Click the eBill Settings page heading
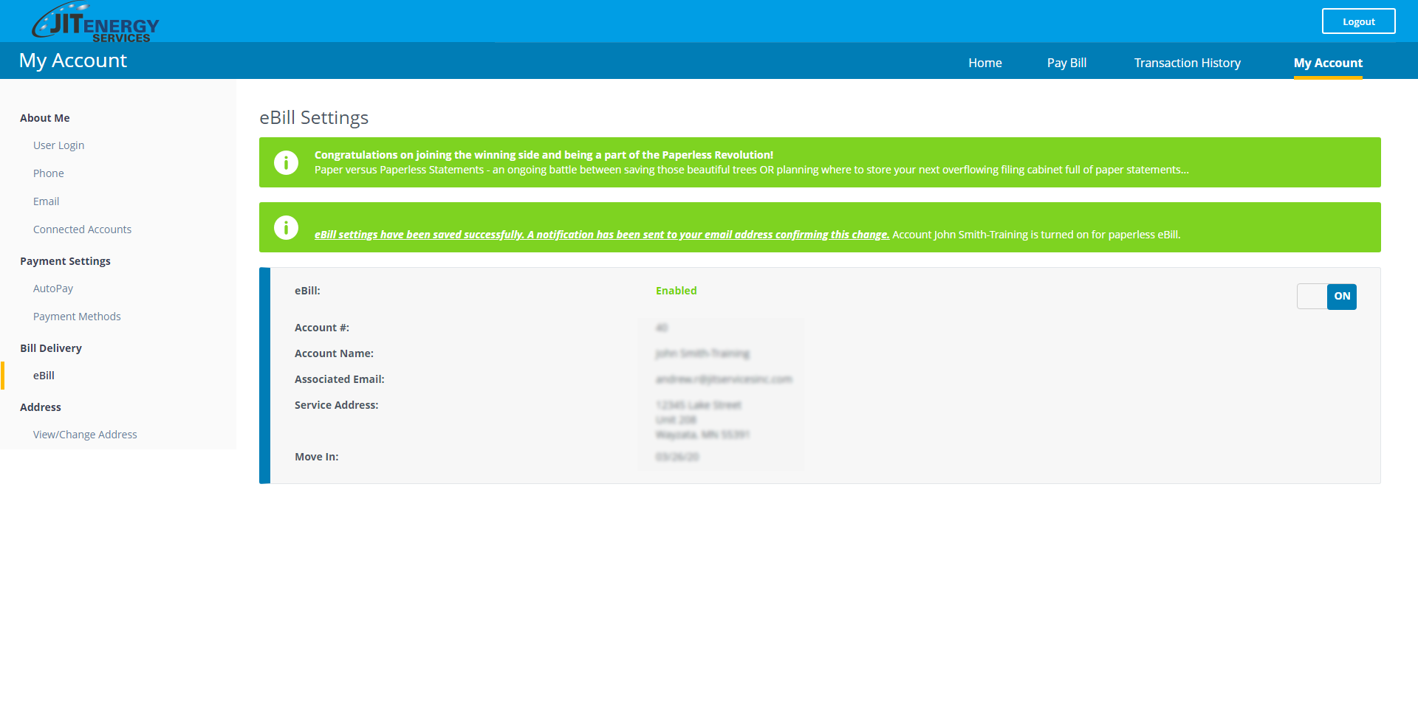The image size is (1418, 715). coord(313,118)
